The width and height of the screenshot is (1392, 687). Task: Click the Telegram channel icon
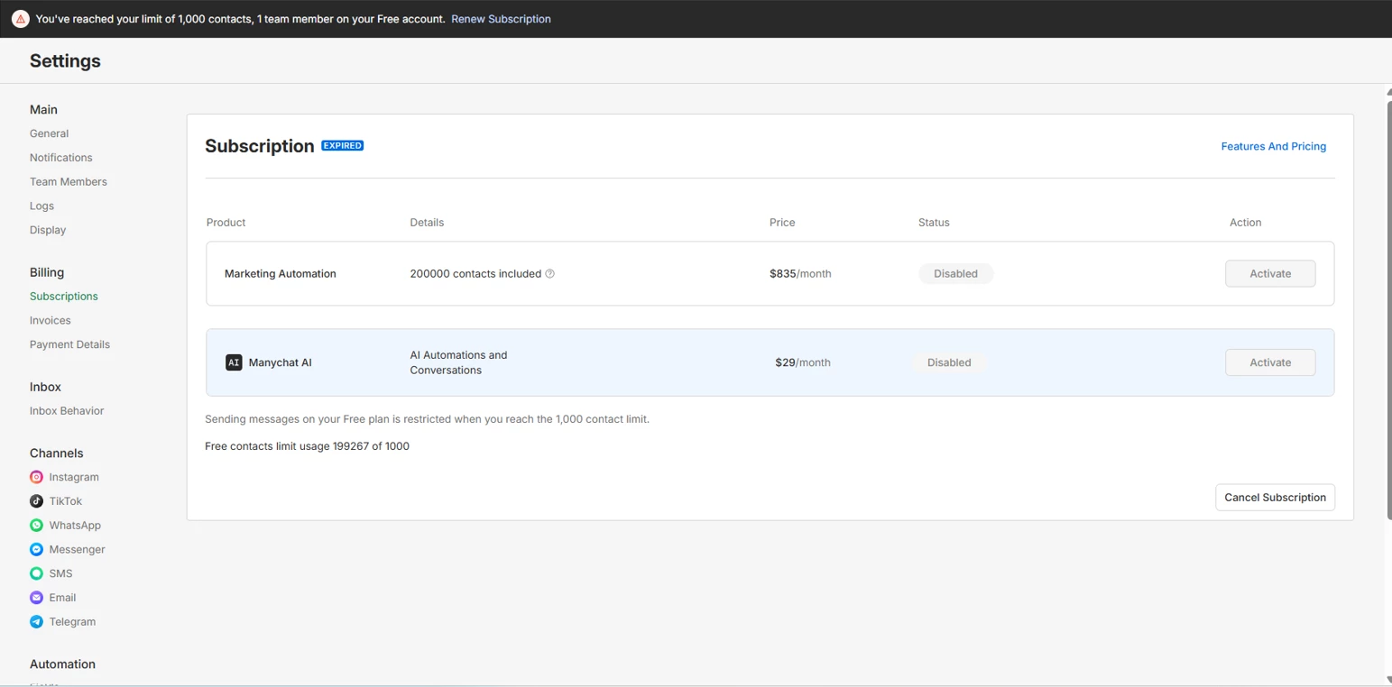[36, 622]
